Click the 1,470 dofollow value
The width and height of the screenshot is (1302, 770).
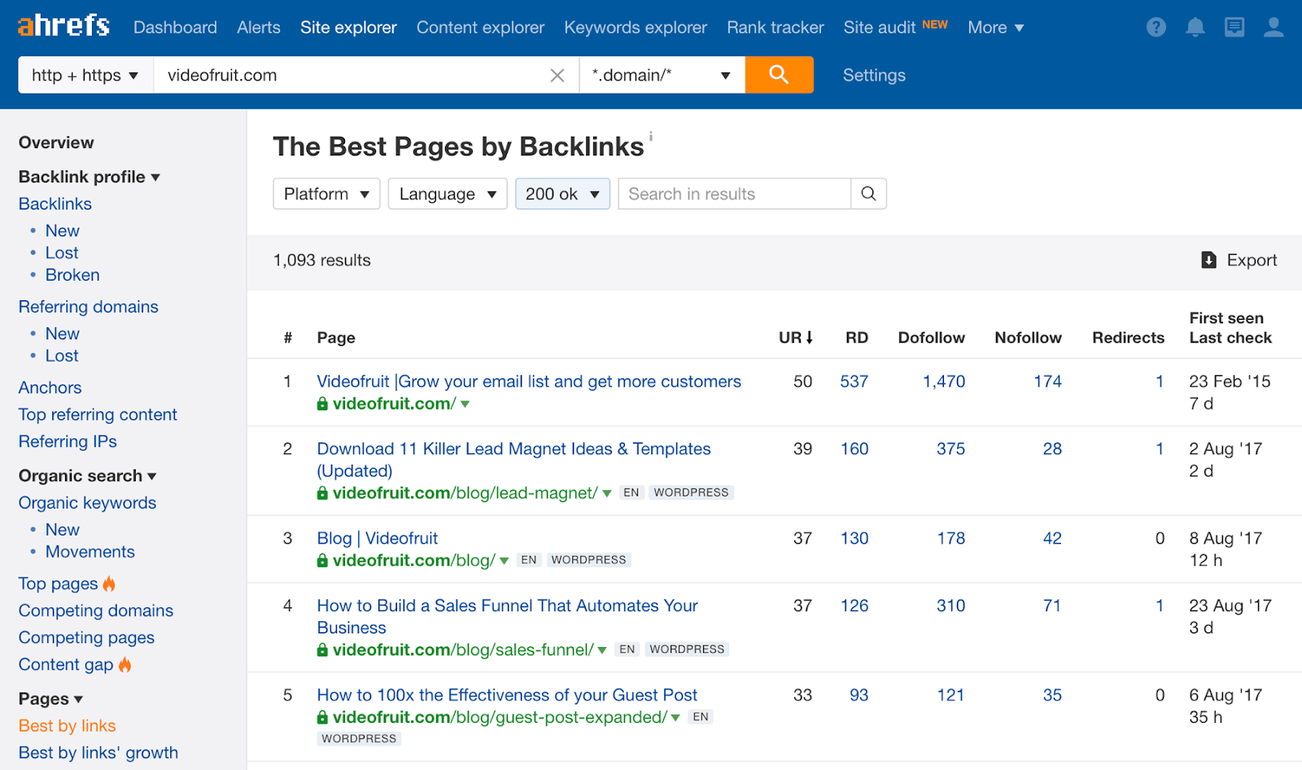[x=944, y=381]
